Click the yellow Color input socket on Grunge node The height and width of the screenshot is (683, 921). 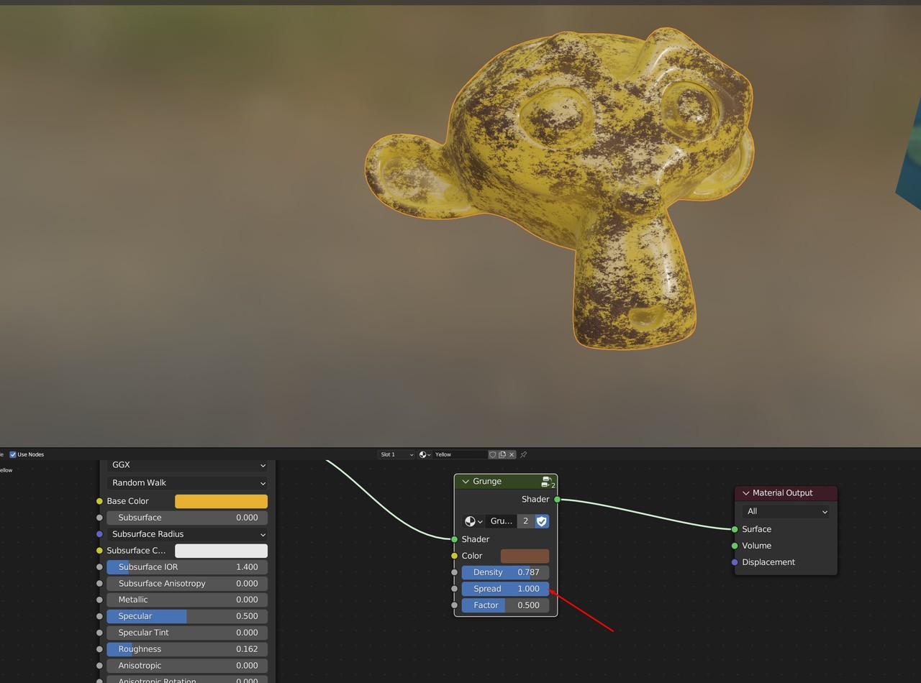coord(454,555)
